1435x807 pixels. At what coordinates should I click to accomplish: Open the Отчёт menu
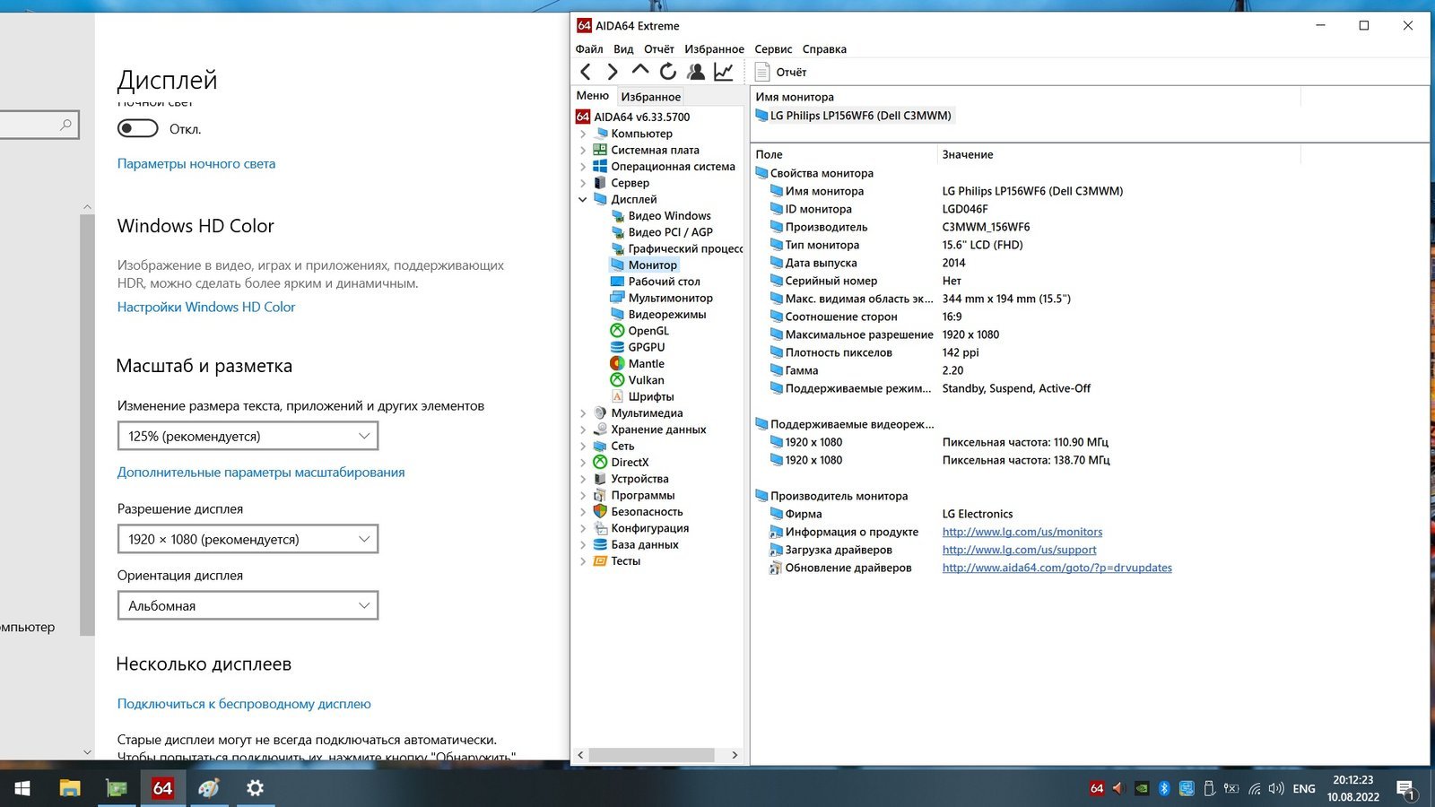tap(658, 49)
